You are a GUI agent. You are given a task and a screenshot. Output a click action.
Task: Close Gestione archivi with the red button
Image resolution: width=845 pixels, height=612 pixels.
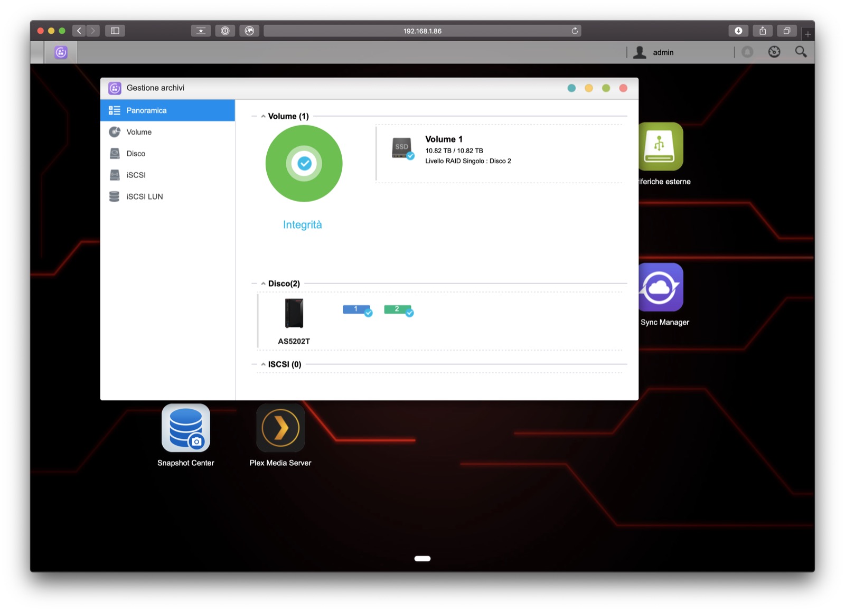tap(623, 88)
